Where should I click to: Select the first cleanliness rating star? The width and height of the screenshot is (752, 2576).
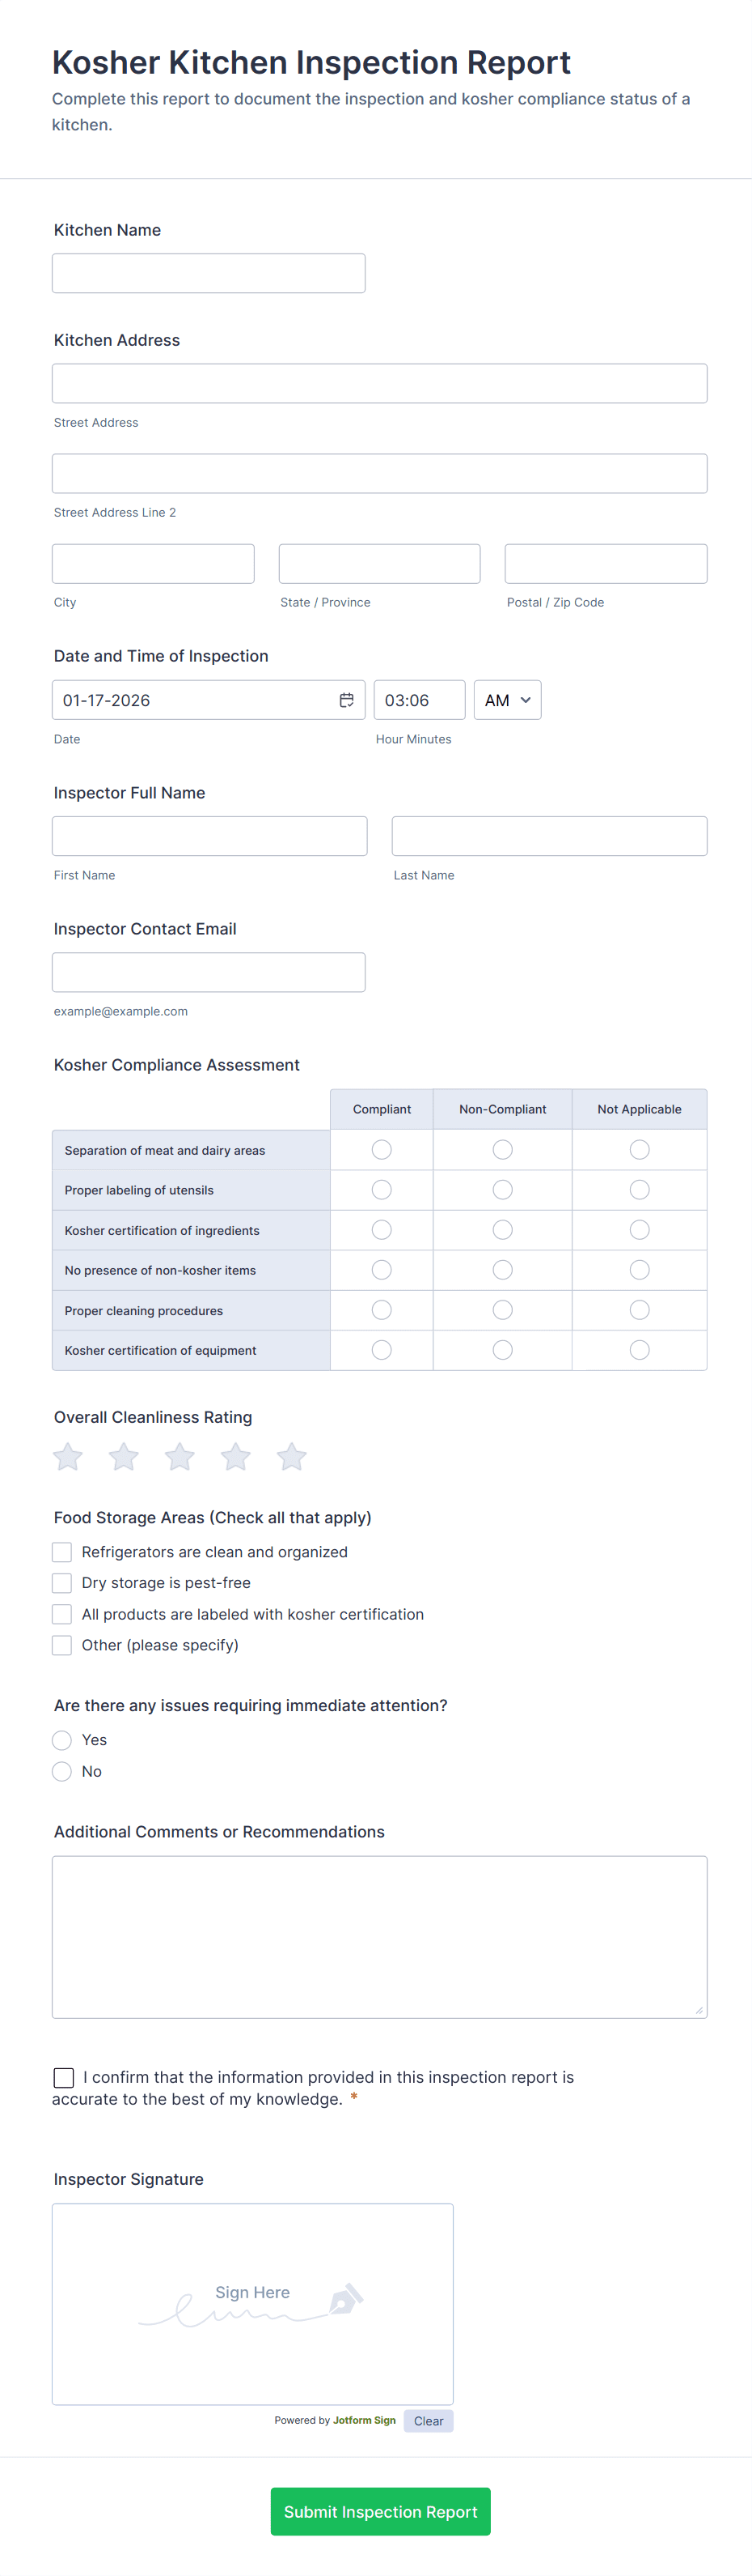(67, 1457)
